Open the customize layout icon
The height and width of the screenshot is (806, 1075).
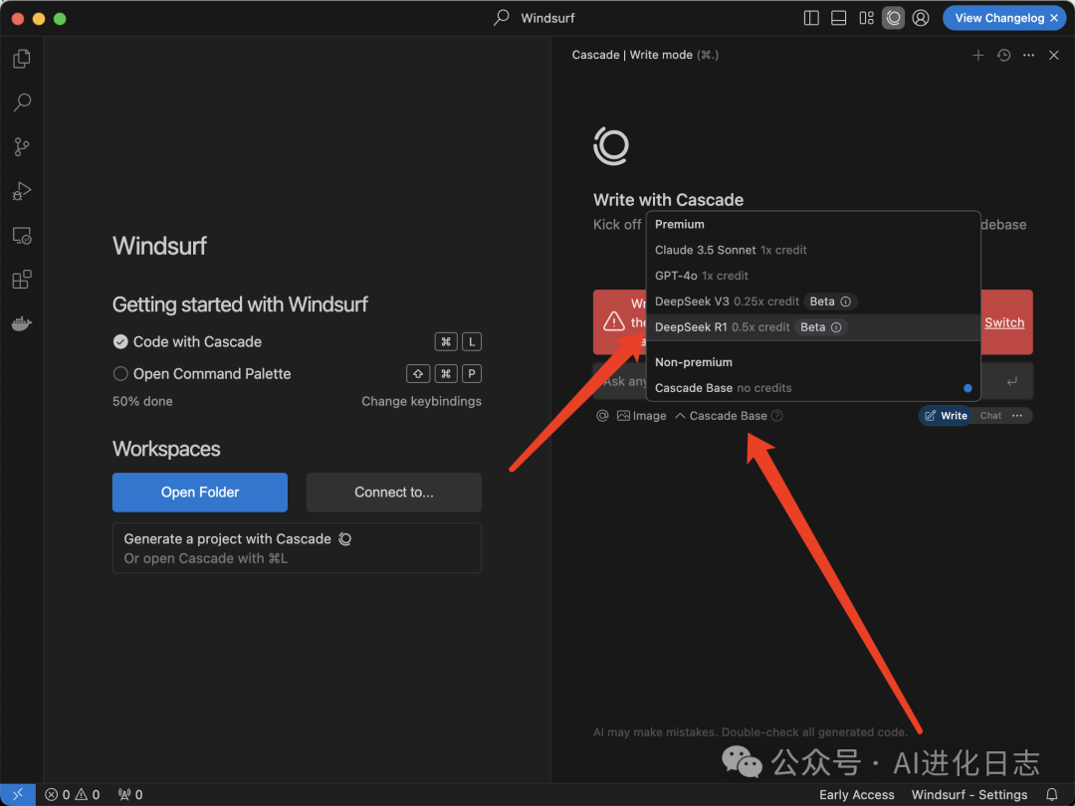tap(867, 19)
